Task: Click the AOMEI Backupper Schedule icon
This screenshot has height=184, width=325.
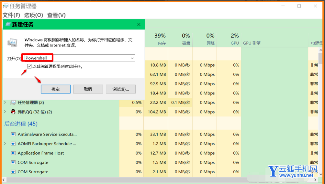Action: point(13,144)
